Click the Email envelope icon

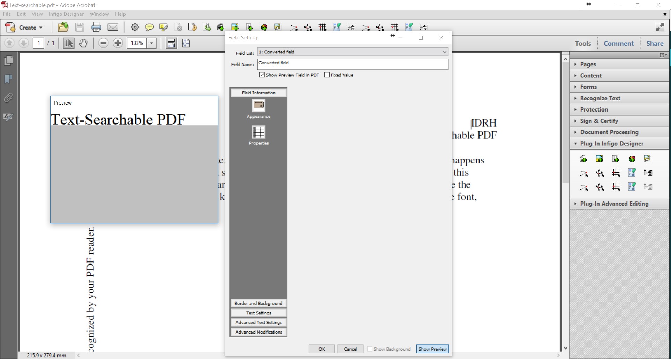[x=113, y=27]
